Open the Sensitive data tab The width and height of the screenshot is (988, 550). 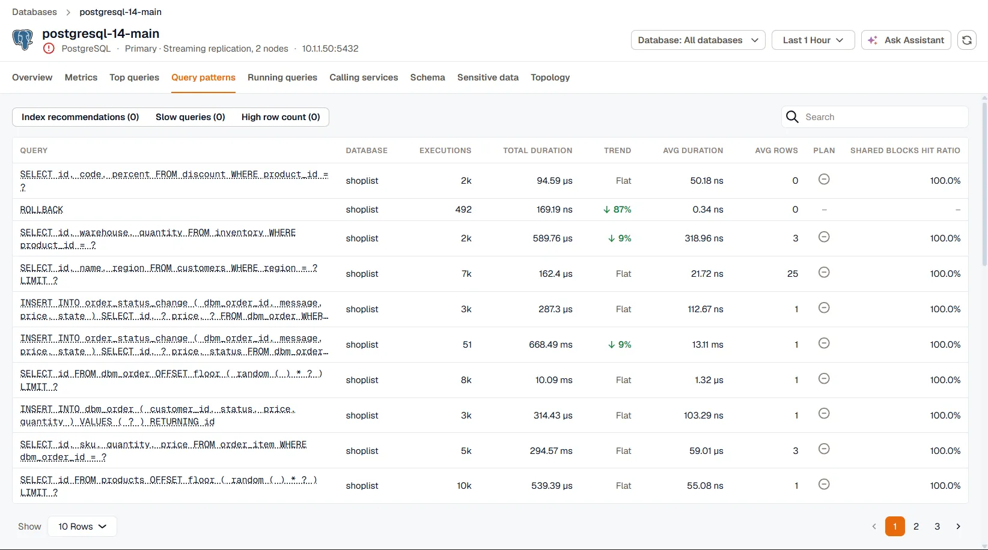point(488,77)
